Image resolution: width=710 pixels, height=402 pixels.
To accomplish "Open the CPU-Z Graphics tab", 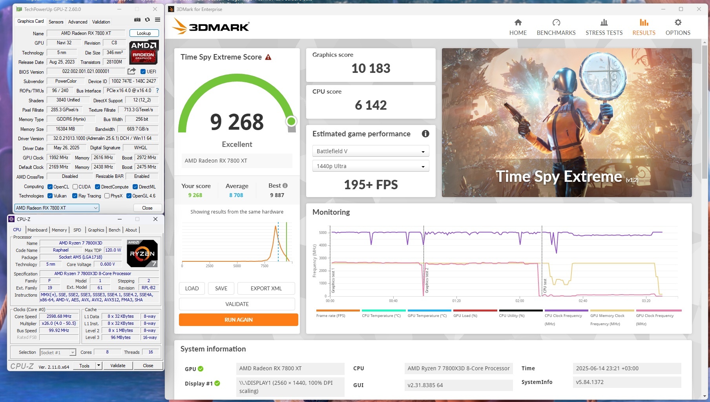I will (96, 230).
